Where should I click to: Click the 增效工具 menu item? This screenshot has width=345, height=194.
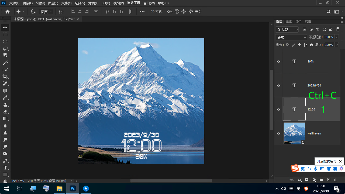133,3
